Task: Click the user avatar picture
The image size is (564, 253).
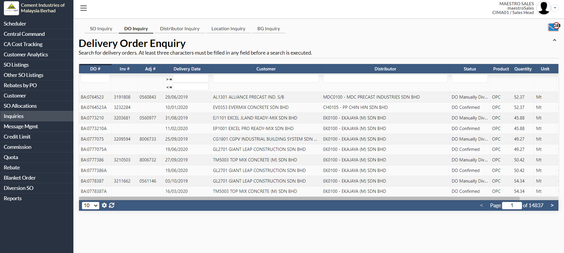Action: coord(543,8)
